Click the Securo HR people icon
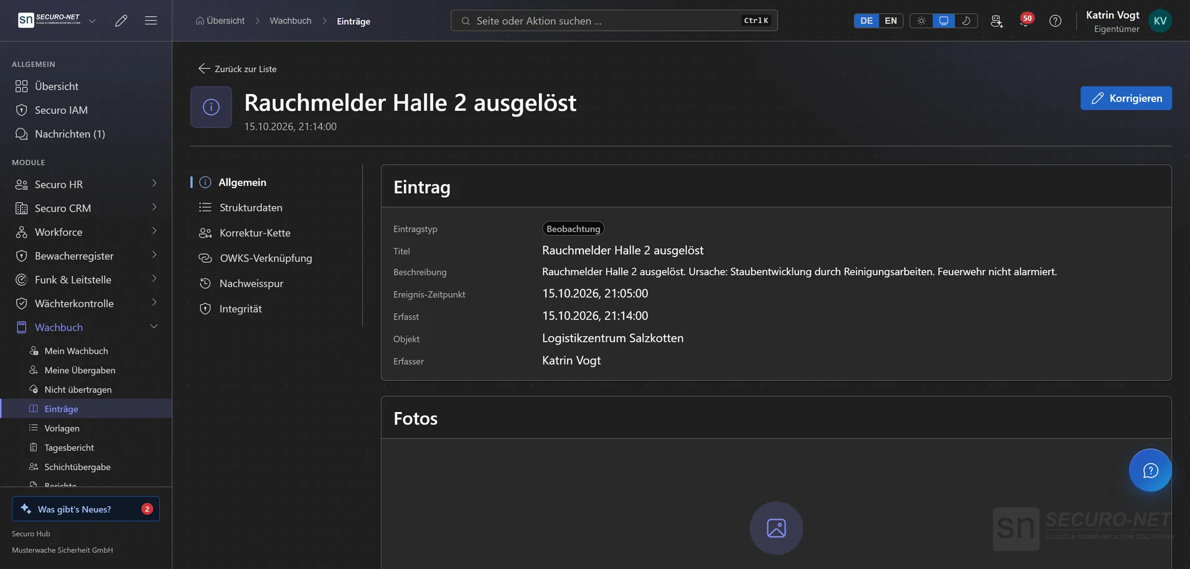 [22, 184]
